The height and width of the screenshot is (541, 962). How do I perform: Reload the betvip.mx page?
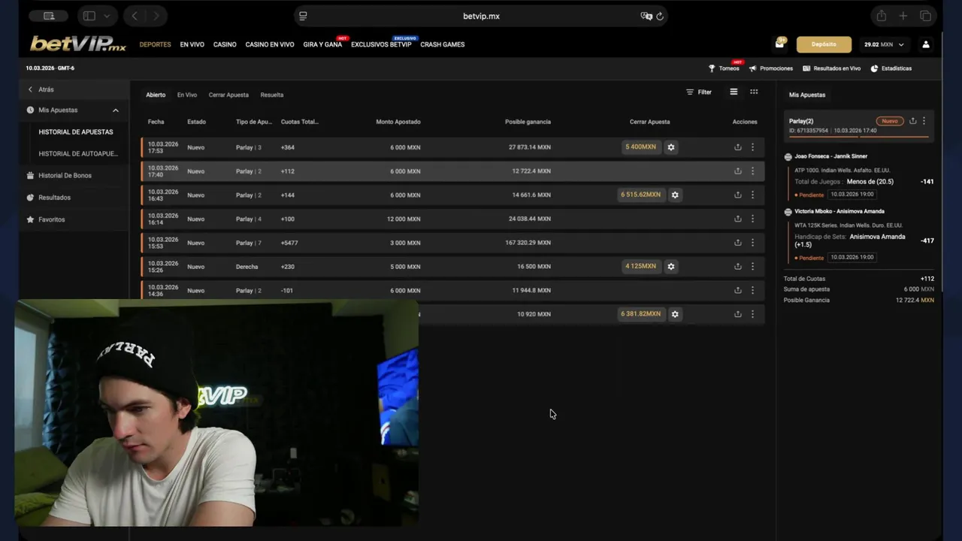(x=660, y=16)
